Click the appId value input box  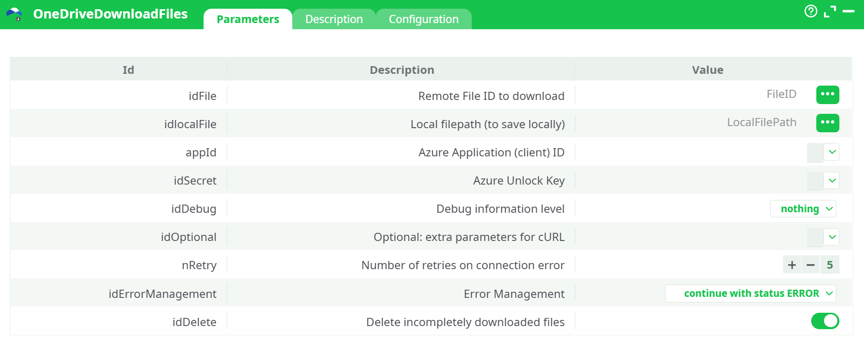(x=815, y=152)
